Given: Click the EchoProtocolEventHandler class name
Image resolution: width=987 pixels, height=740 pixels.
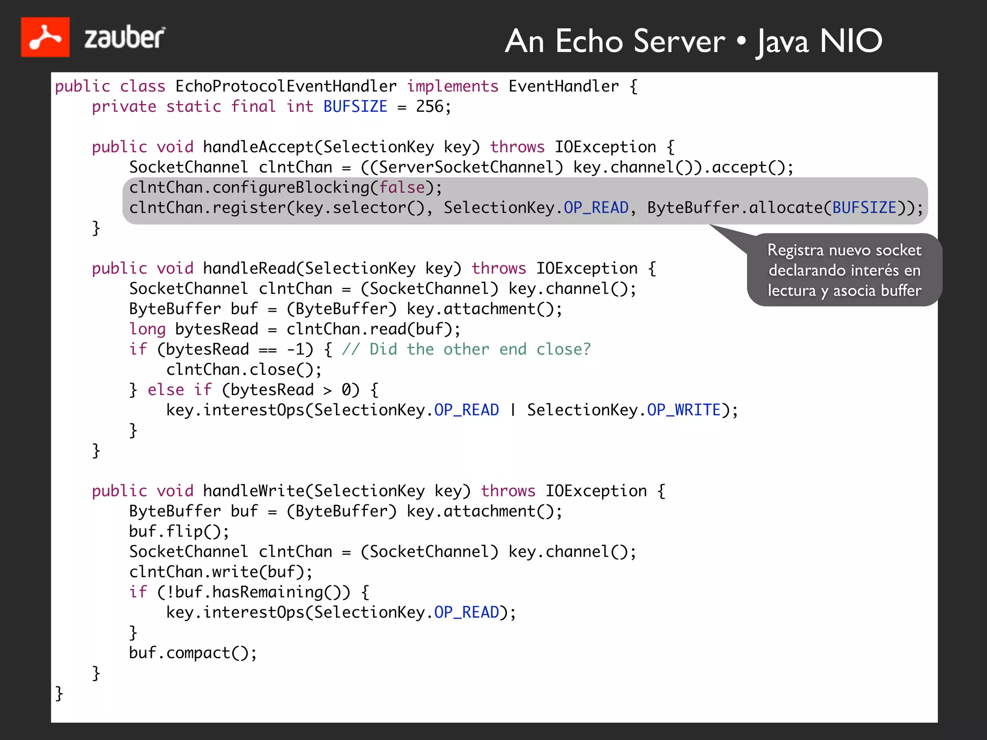Looking at the screenshot, I should pyautogui.click(x=286, y=86).
